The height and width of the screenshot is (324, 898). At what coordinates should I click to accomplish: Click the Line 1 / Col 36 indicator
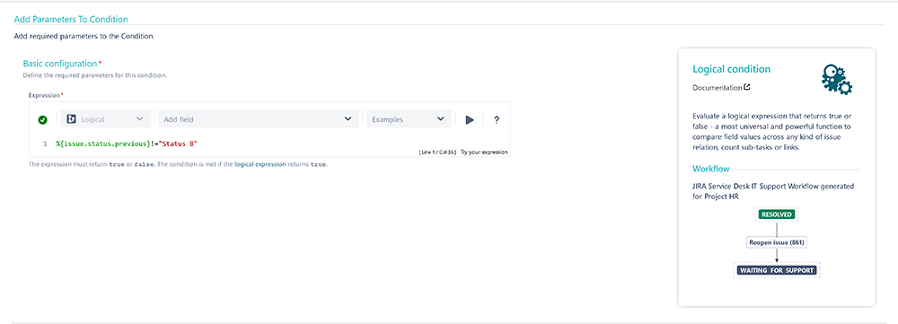(x=437, y=153)
